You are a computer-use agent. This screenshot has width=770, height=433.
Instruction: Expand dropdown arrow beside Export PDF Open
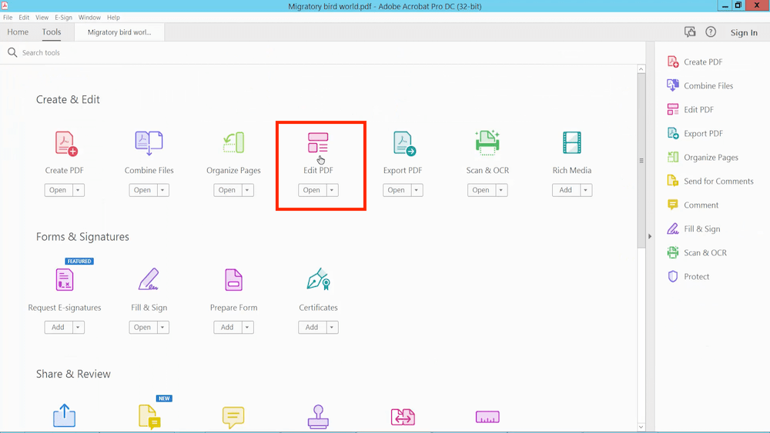[417, 190]
